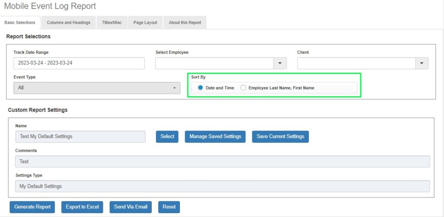The width and height of the screenshot is (444, 217).
Task: Open Manage Saved Settings
Action: pyautogui.click(x=215, y=136)
